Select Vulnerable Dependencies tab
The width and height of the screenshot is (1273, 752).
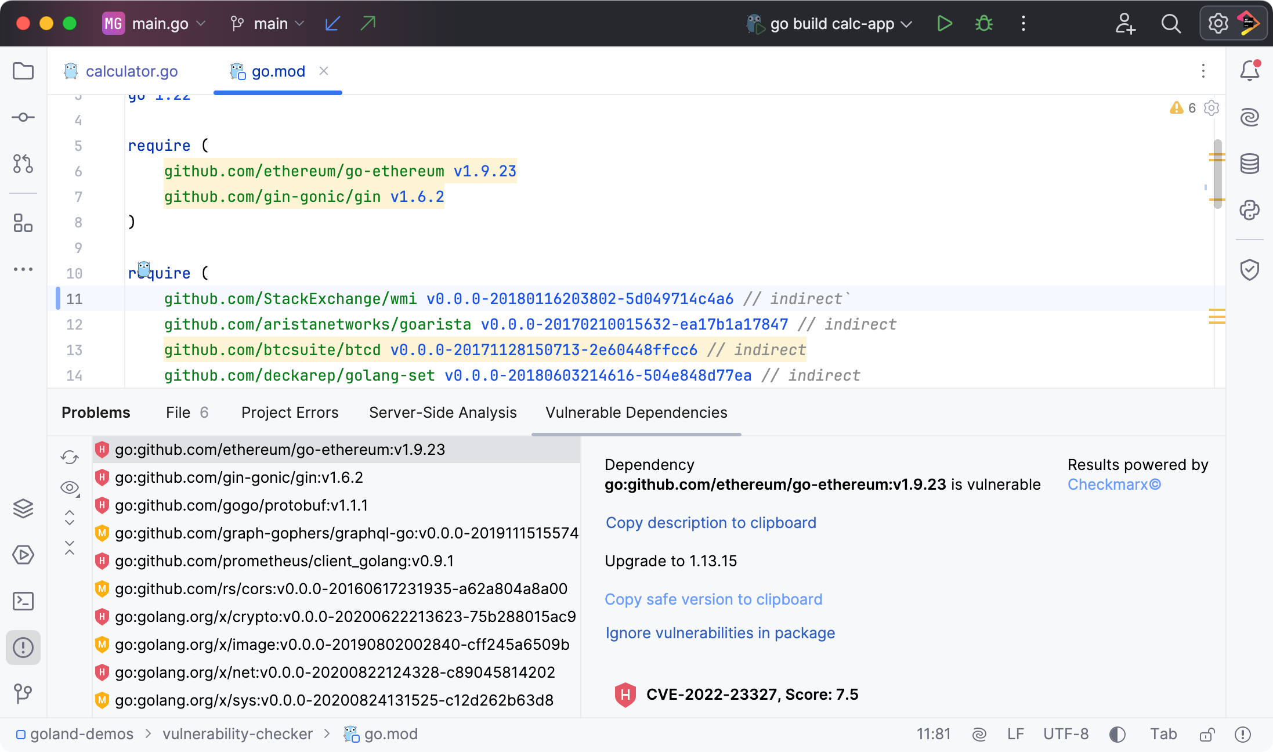[x=636, y=413]
